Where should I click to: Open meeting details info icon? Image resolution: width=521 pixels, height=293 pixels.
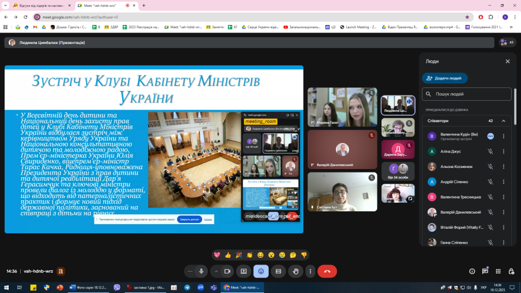pos(472,271)
